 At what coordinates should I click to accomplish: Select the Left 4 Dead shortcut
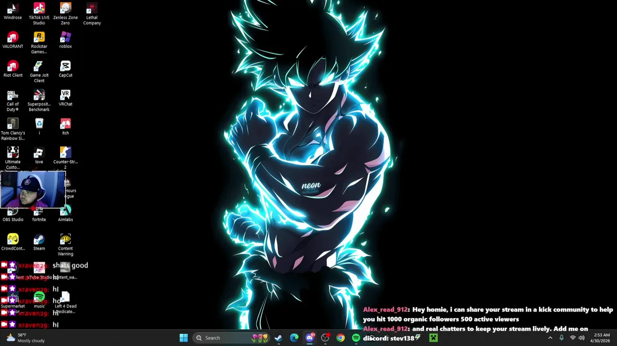click(65, 303)
